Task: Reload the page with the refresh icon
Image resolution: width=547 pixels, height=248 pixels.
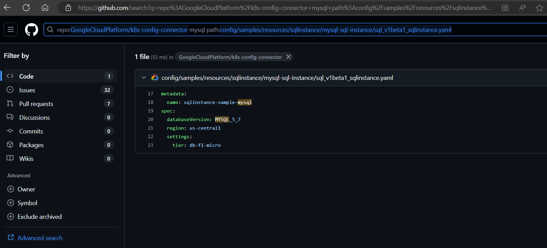Action: coord(26,8)
